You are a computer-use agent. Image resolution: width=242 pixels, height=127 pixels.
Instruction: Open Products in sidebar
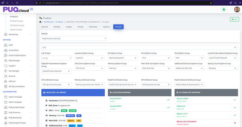tap(14, 17)
